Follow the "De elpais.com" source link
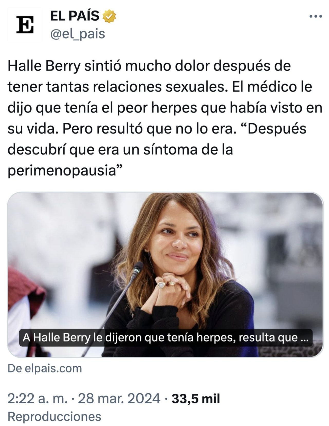 tap(45, 368)
